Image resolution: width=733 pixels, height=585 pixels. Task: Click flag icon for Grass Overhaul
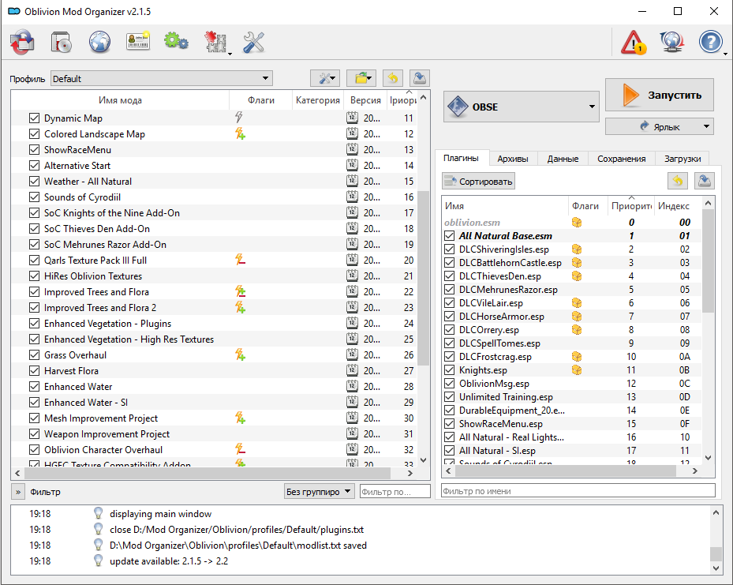[x=240, y=355]
